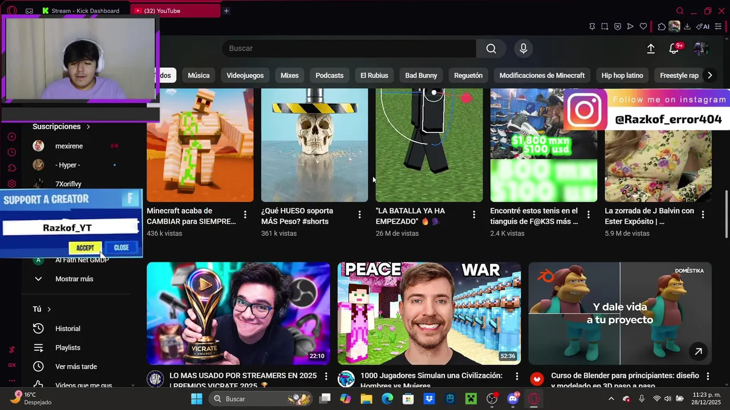This screenshot has height=410, width=730.
Task: Click the YouTube search magnifier button
Action: [x=491, y=48]
